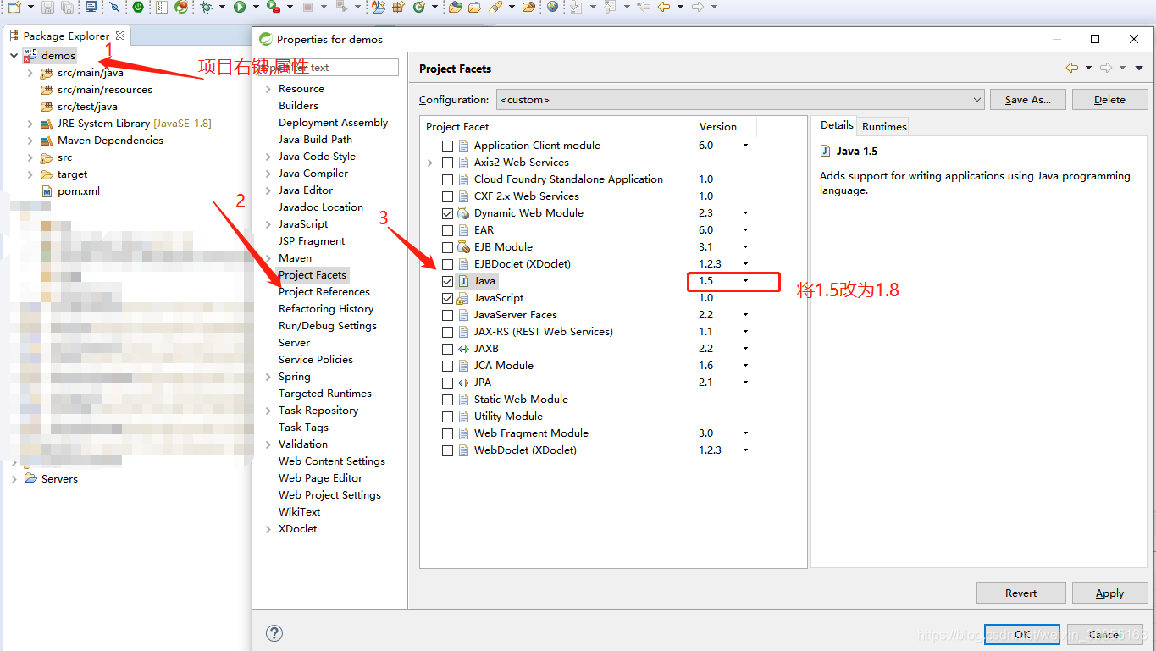
Task: Click the Stop terminate toolbar icon
Action: click(307, 7)
